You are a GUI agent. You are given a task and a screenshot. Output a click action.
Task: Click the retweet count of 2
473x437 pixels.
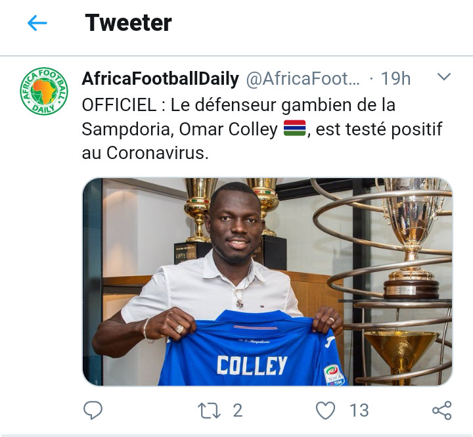[x=237, y=410]
